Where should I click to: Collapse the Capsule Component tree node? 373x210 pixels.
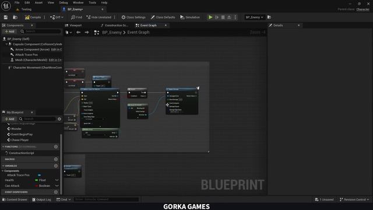6,44
